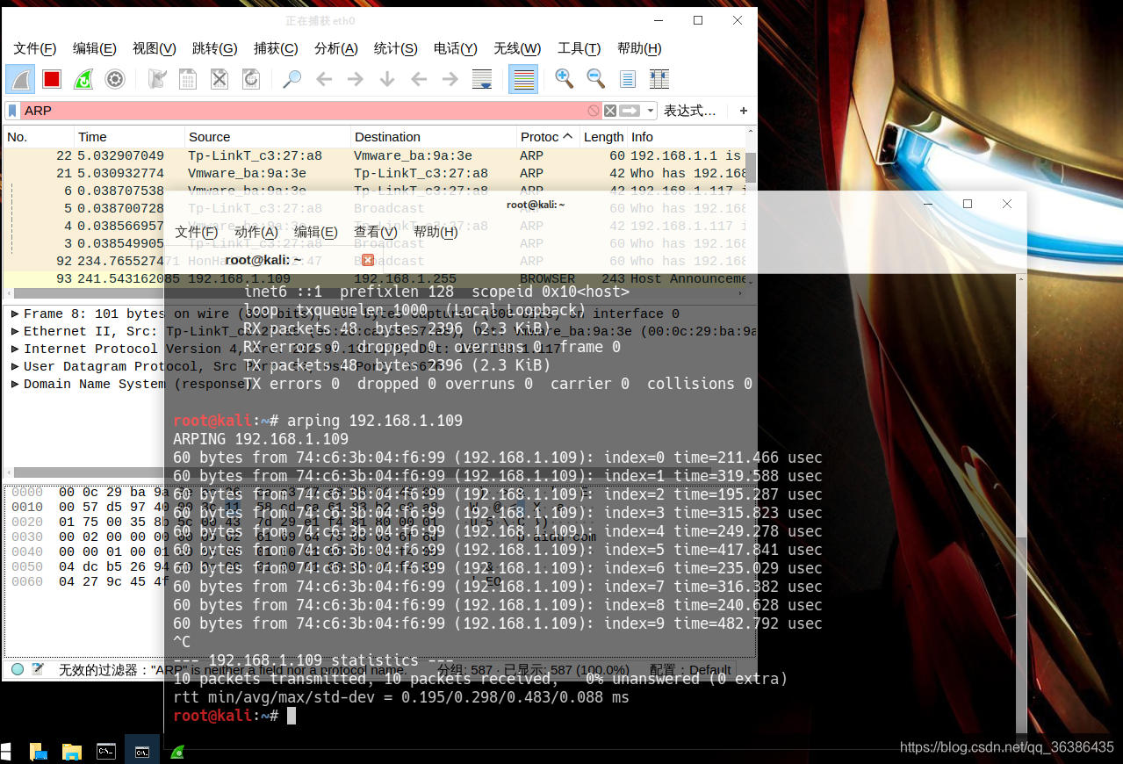This screenshot has height=764, width=1123.
Task: Open 电话(Y) menu
Action: 456,48
